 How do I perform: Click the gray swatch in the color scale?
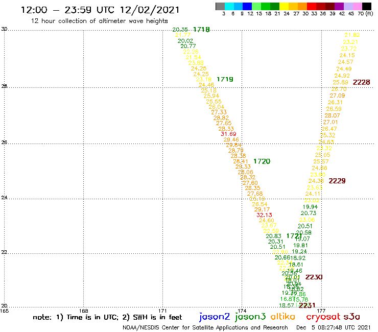point(220,6)
